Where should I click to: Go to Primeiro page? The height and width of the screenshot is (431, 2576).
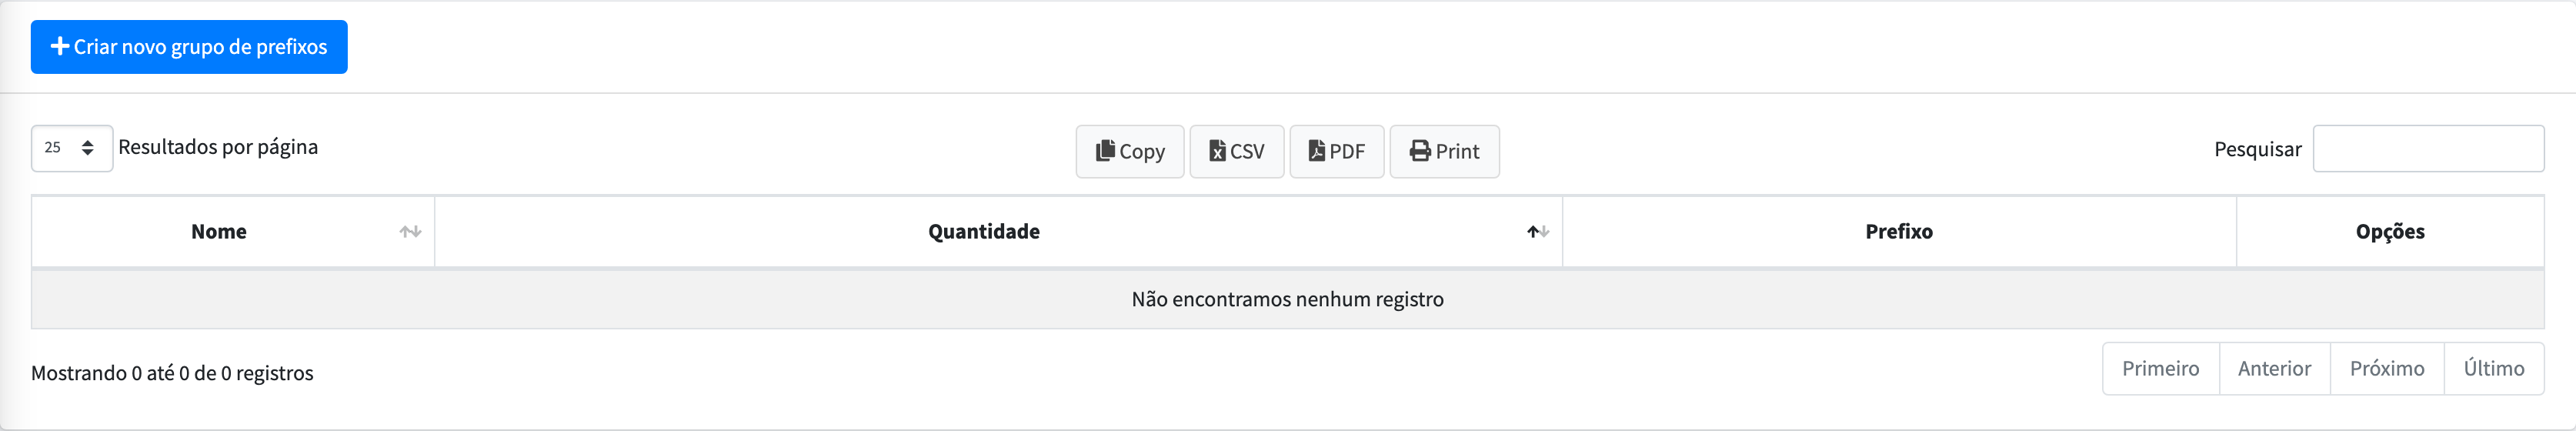[x=2161, y=369]
